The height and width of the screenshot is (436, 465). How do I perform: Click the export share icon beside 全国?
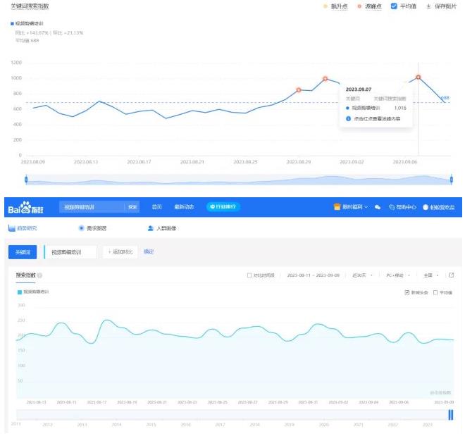click(451, 275)
